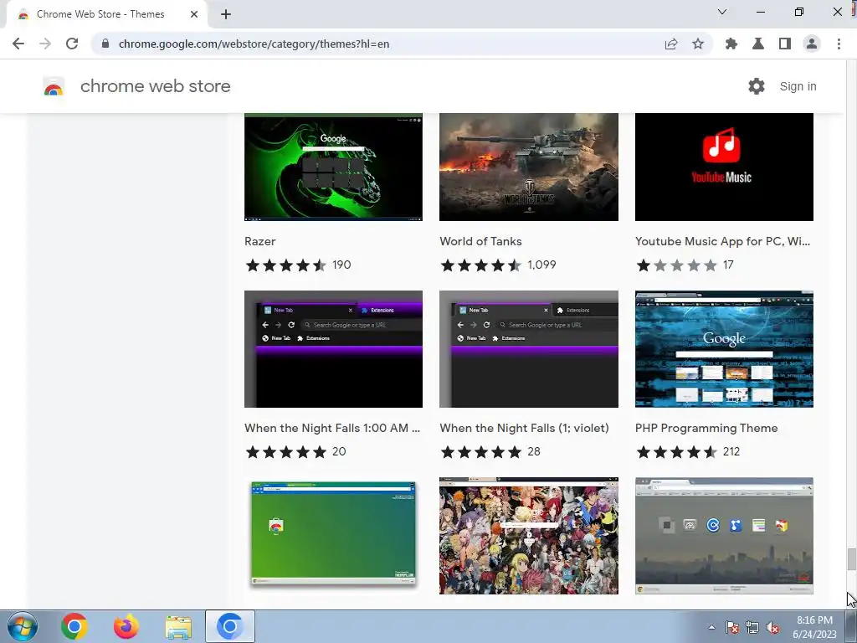Image resolution: width=857 pixels, height=643 pixels.
Task: Click the Youtube Music one-star rating
Action: (x=676, y=265)
